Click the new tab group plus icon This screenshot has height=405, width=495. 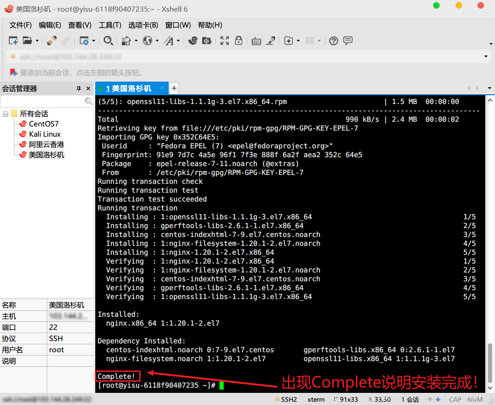pos(289,41)
